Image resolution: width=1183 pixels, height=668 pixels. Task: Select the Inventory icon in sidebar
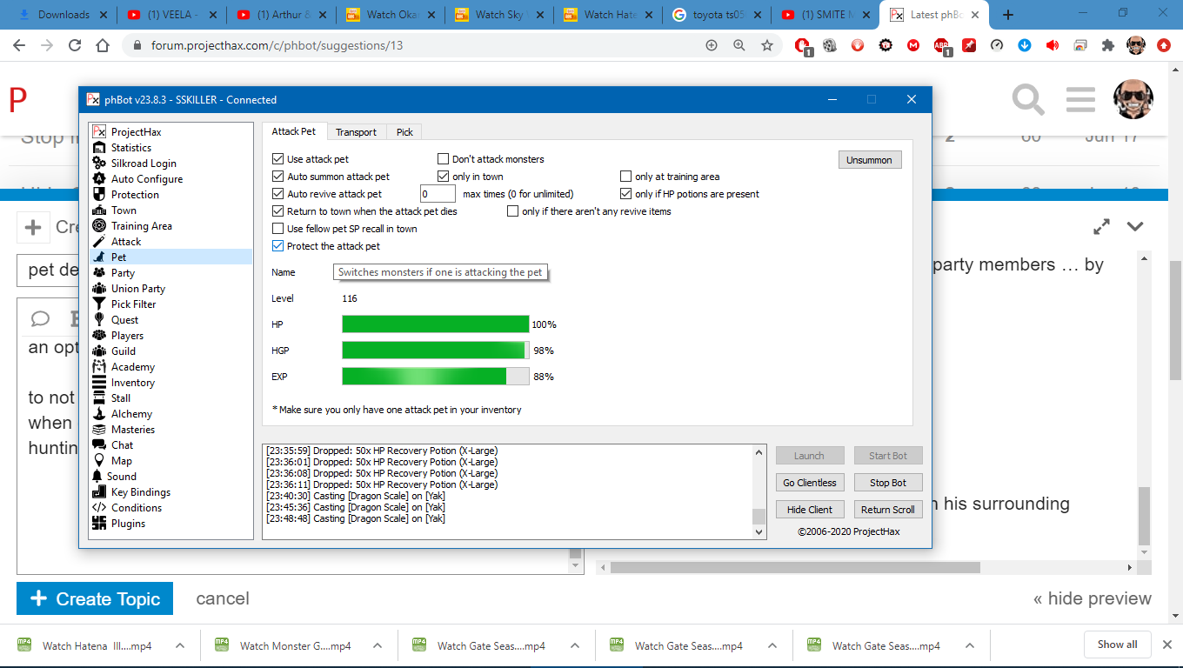pyautogui.click(x=99, y=383)
